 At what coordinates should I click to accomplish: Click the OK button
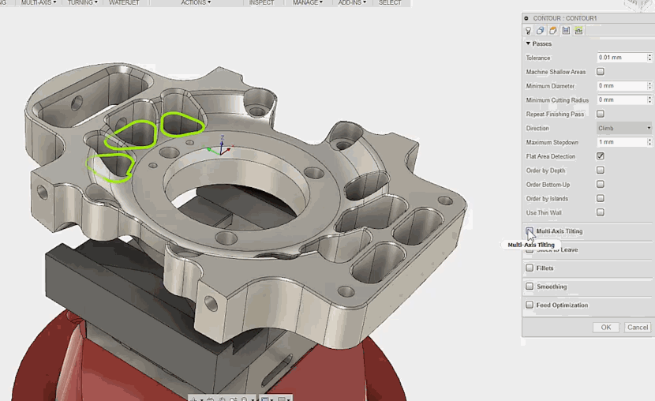tap(605, 327)
